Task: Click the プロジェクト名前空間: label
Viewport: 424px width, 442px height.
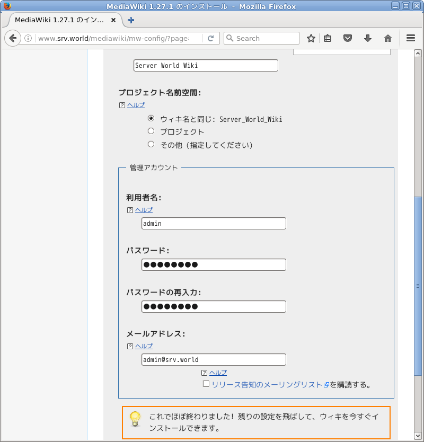Action: click(x=160, y=92)
